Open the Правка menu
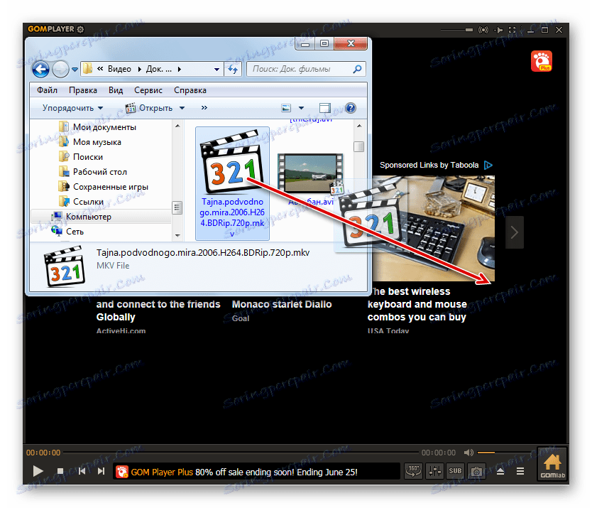 point(82,90)
